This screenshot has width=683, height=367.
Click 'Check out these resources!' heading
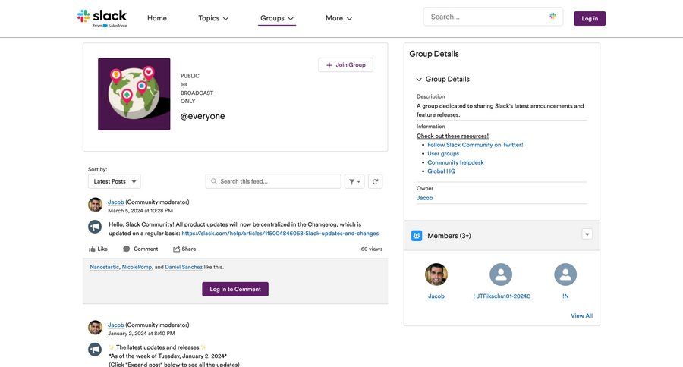pos(452,136)
